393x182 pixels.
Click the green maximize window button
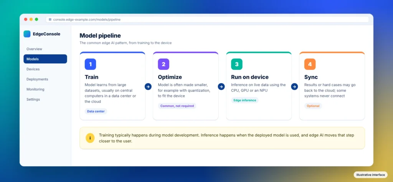click(x=36, y=19)
